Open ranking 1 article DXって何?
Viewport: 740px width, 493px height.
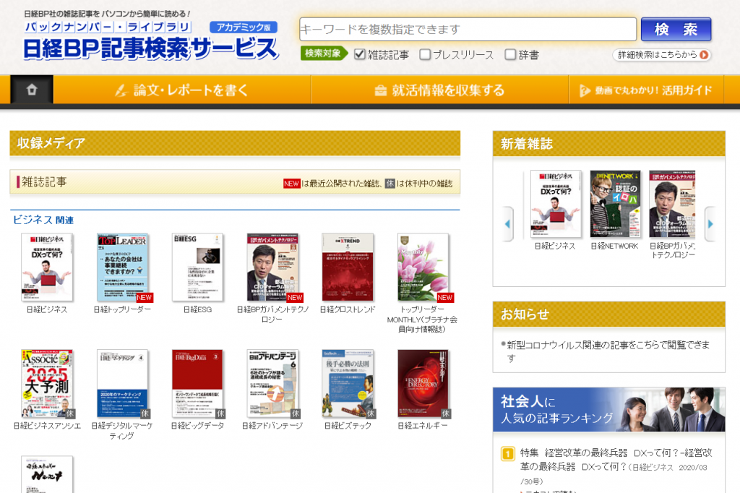(616, 466)
